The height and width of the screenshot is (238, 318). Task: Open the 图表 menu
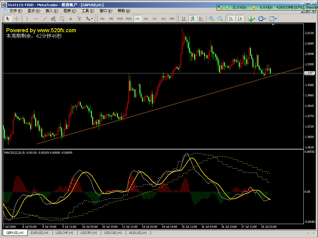70,11
